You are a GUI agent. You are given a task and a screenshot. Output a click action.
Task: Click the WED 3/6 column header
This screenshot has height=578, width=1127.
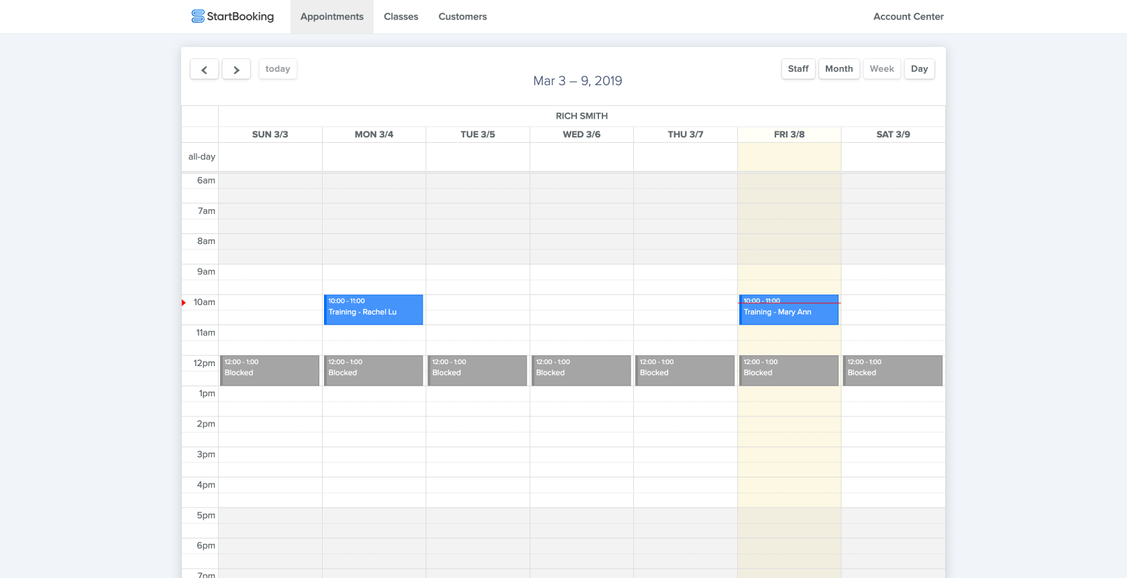point(582,135)
